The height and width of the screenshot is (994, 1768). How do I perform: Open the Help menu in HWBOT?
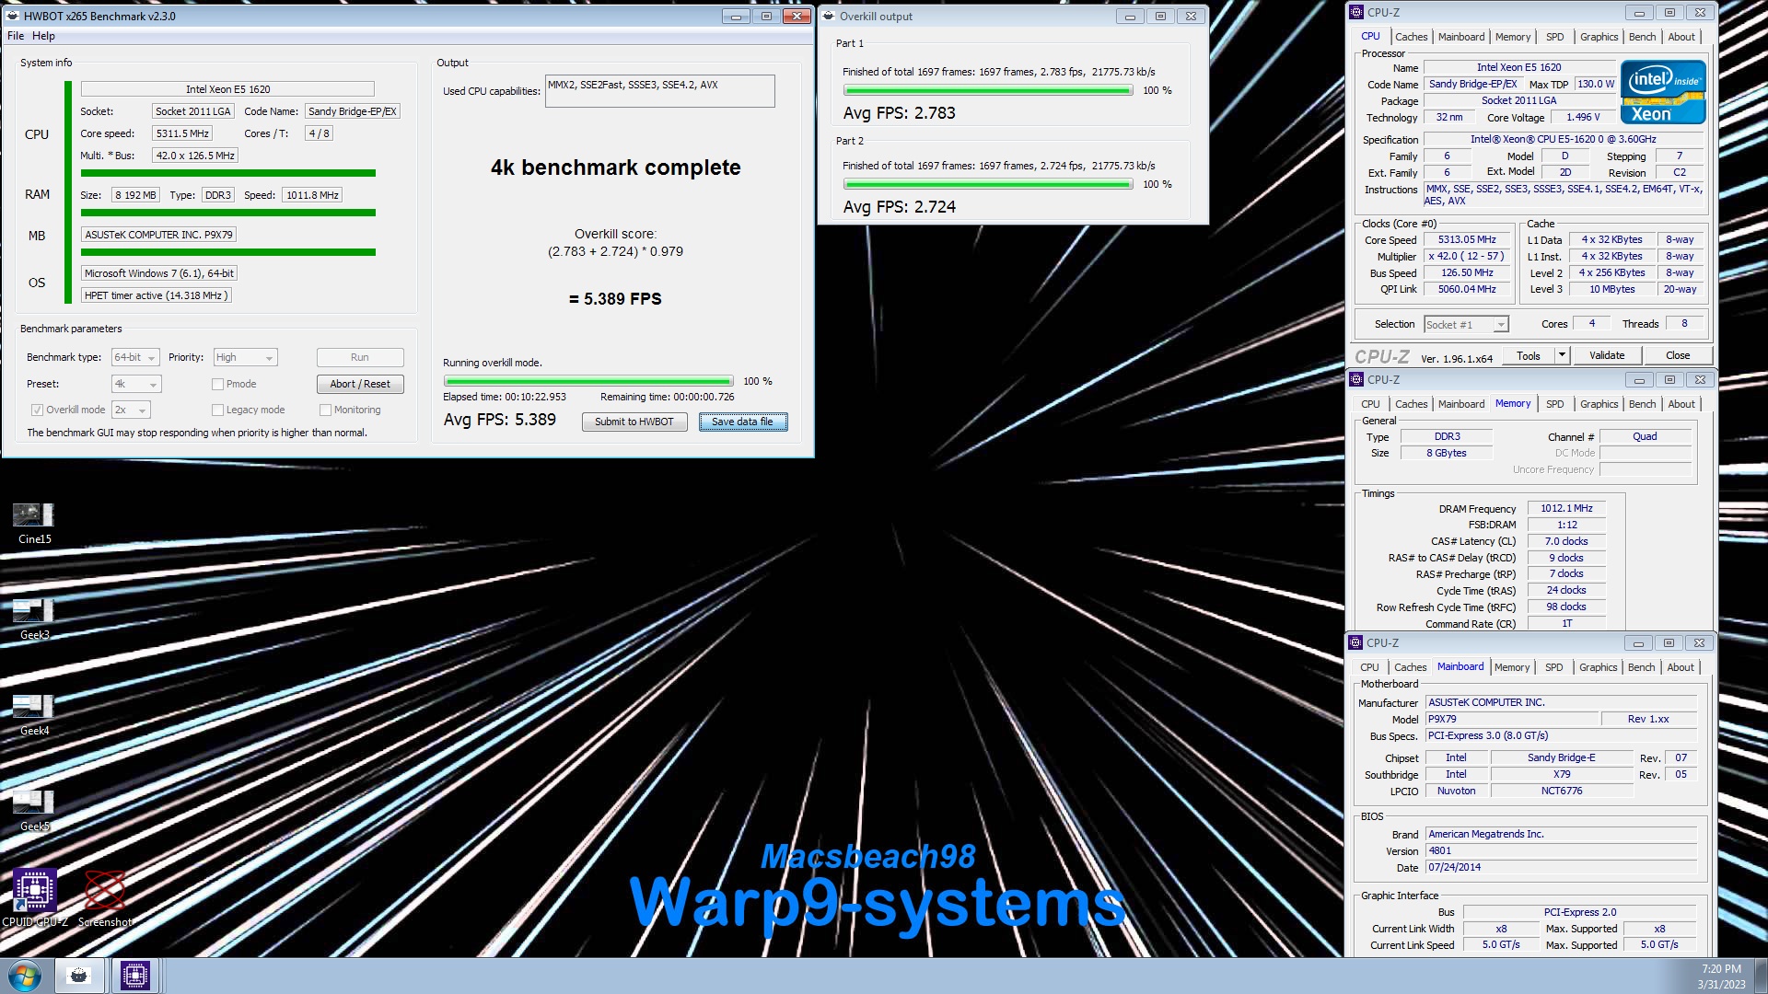coord(43,36)
